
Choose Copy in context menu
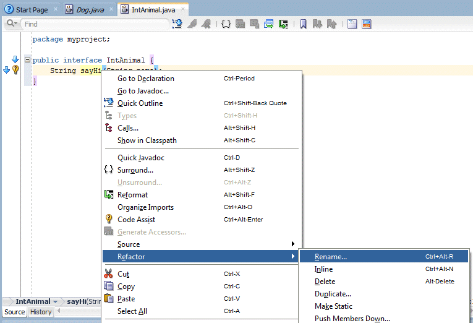coord(202,286)
